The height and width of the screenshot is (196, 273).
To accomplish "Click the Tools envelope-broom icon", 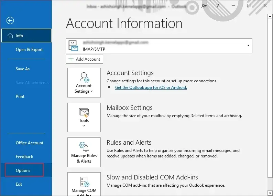I will (84, 113).
